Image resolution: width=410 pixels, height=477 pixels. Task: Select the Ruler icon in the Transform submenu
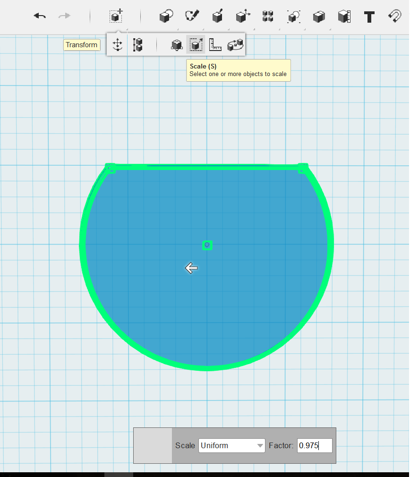tap(215, 44)
